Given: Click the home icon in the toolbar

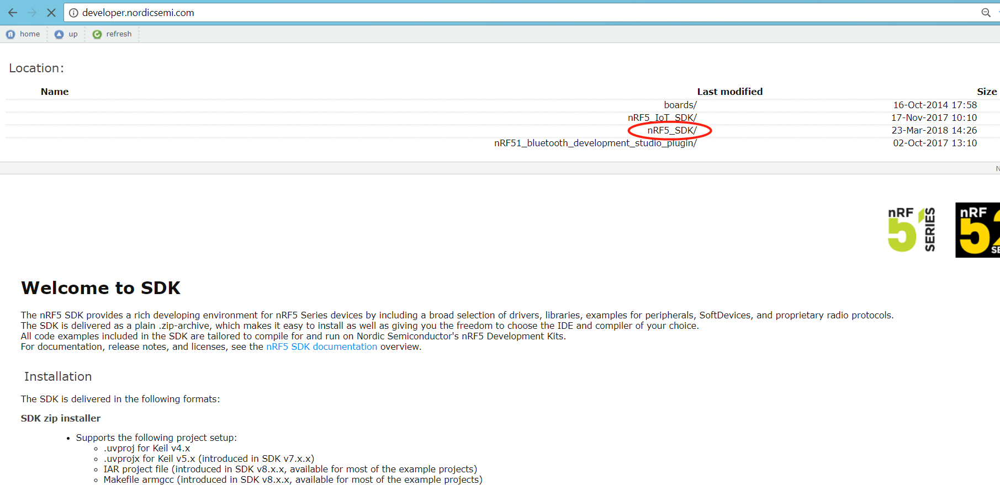Looking at the screenshot, I should pos(10,34).
